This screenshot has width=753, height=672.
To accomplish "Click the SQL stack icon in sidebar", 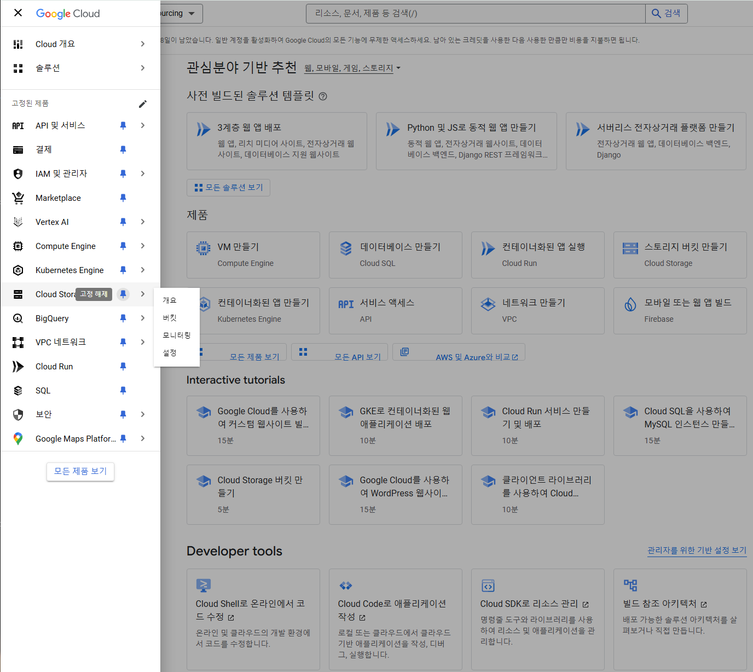I will tap(18, 391).
